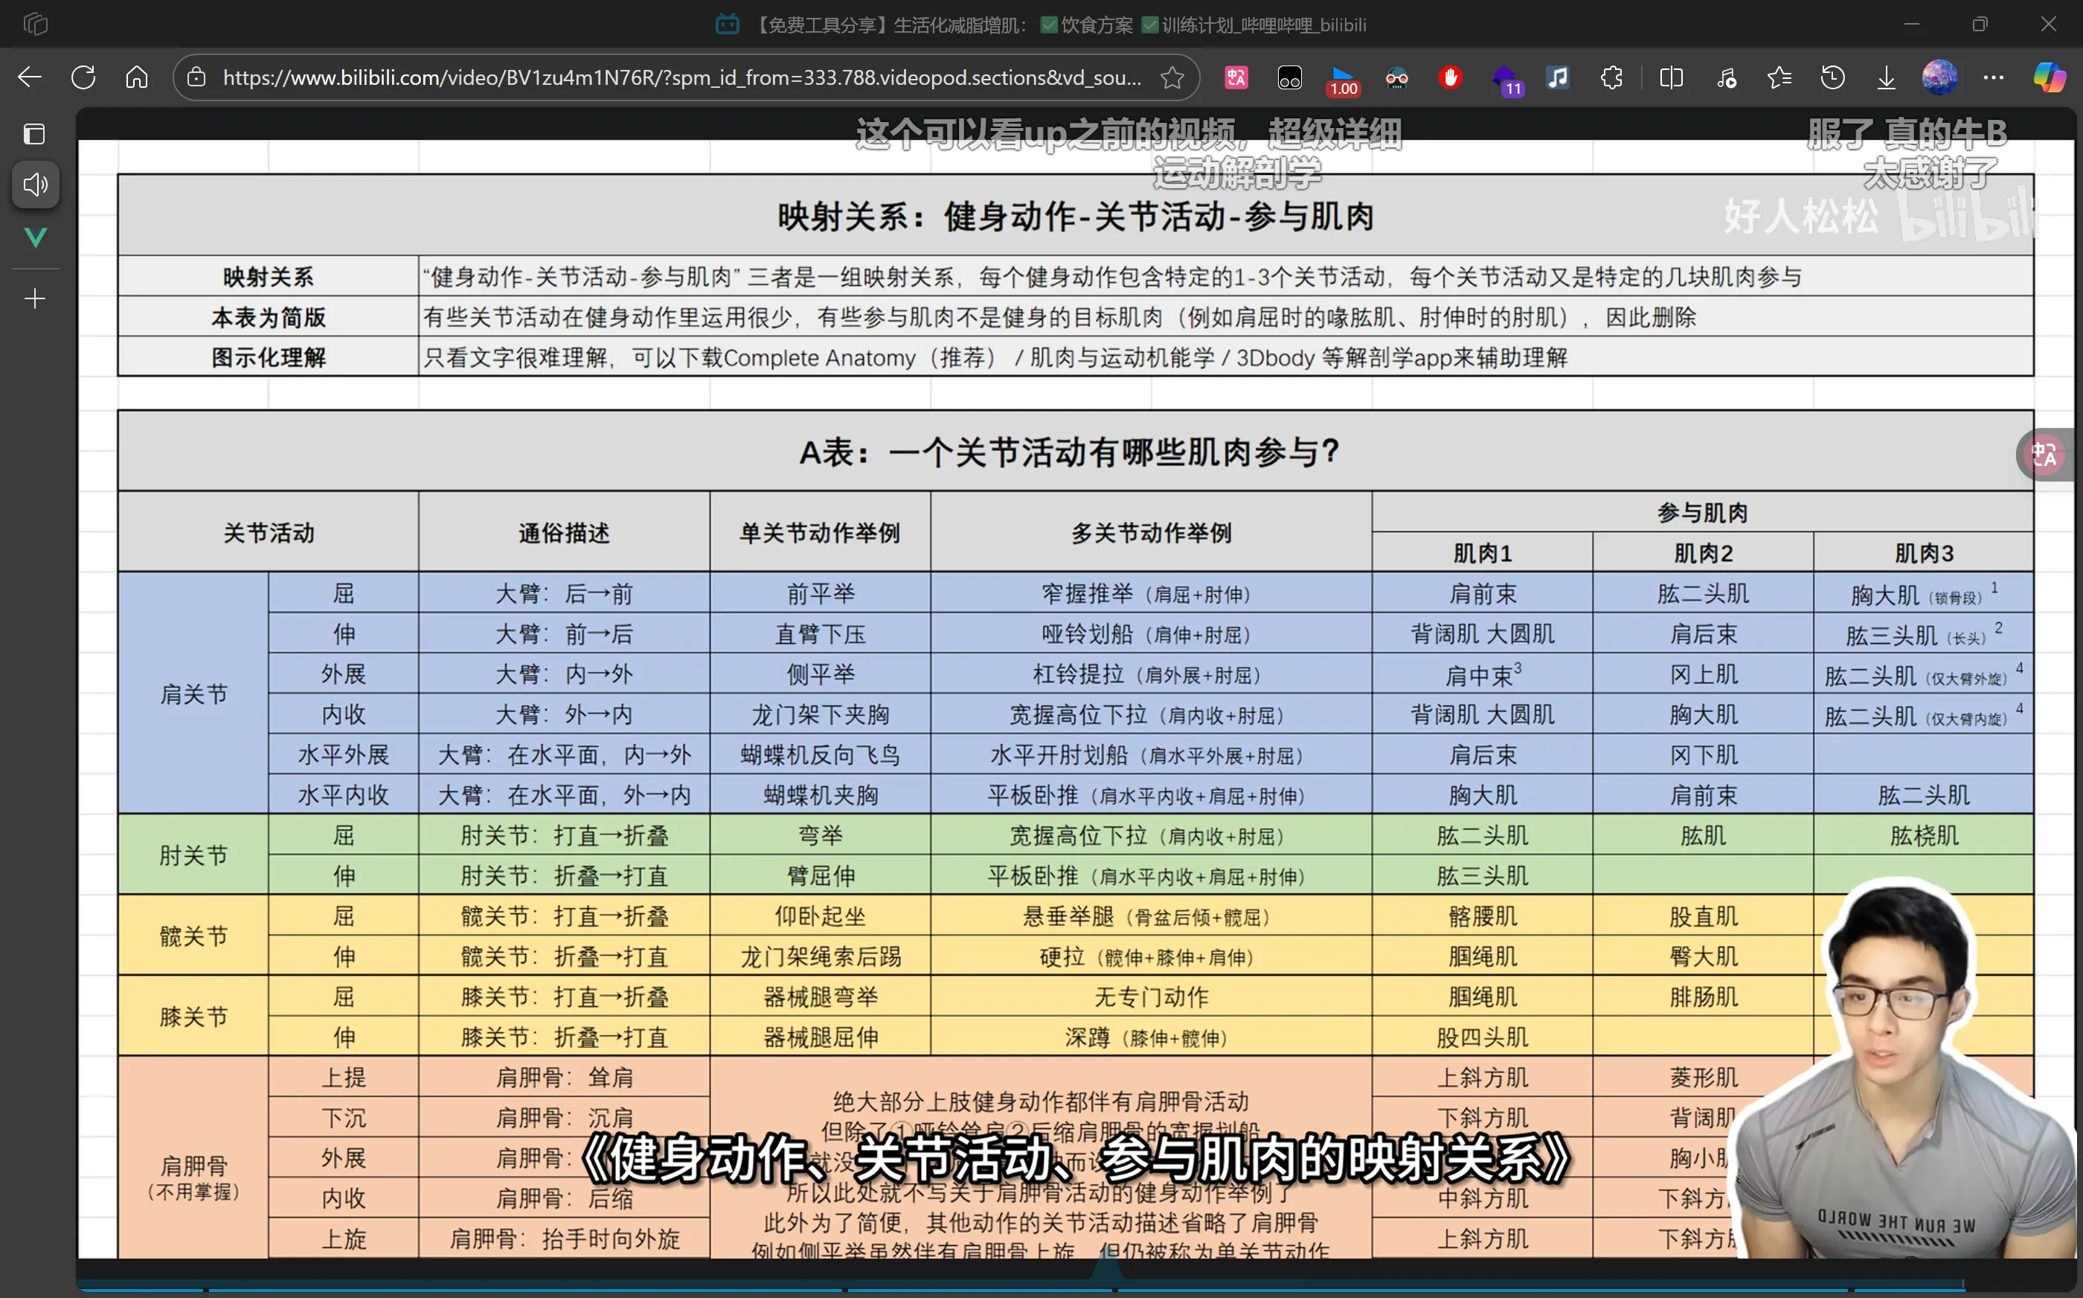This screenshot has height=1298, width=2083.
Task: Click the 肌肉3 column header
Action: (1924, 553)
